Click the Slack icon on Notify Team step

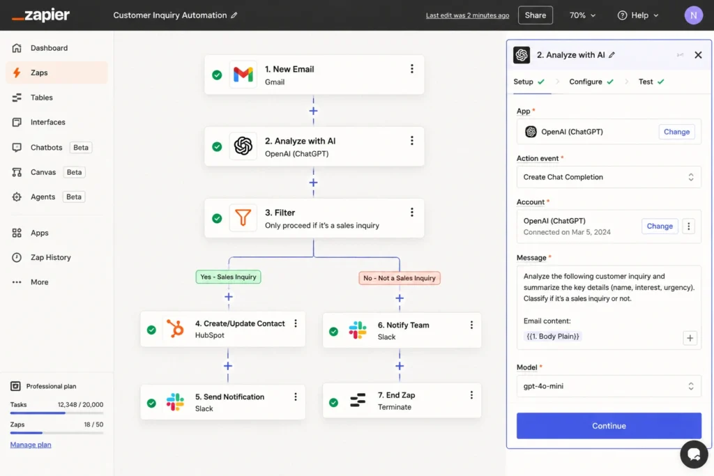358,330
